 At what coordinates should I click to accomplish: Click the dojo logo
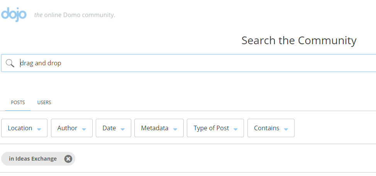click(14, 14)
